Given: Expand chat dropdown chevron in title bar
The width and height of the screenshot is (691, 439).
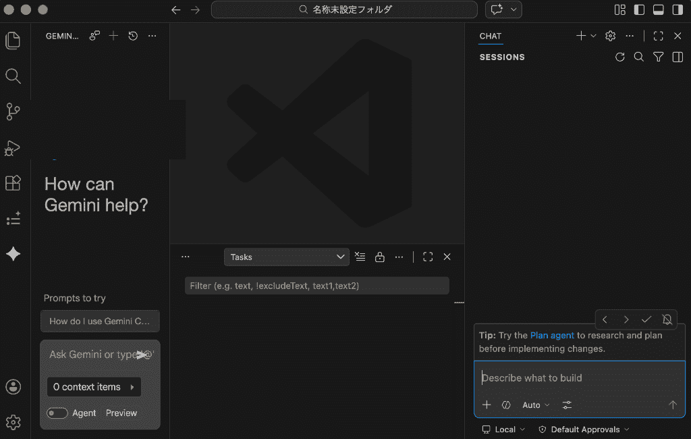Looking at the screenshot, I should (x=514, y=9).
